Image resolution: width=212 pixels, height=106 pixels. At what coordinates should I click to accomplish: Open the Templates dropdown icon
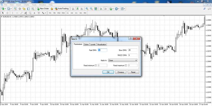click(123, 9)
